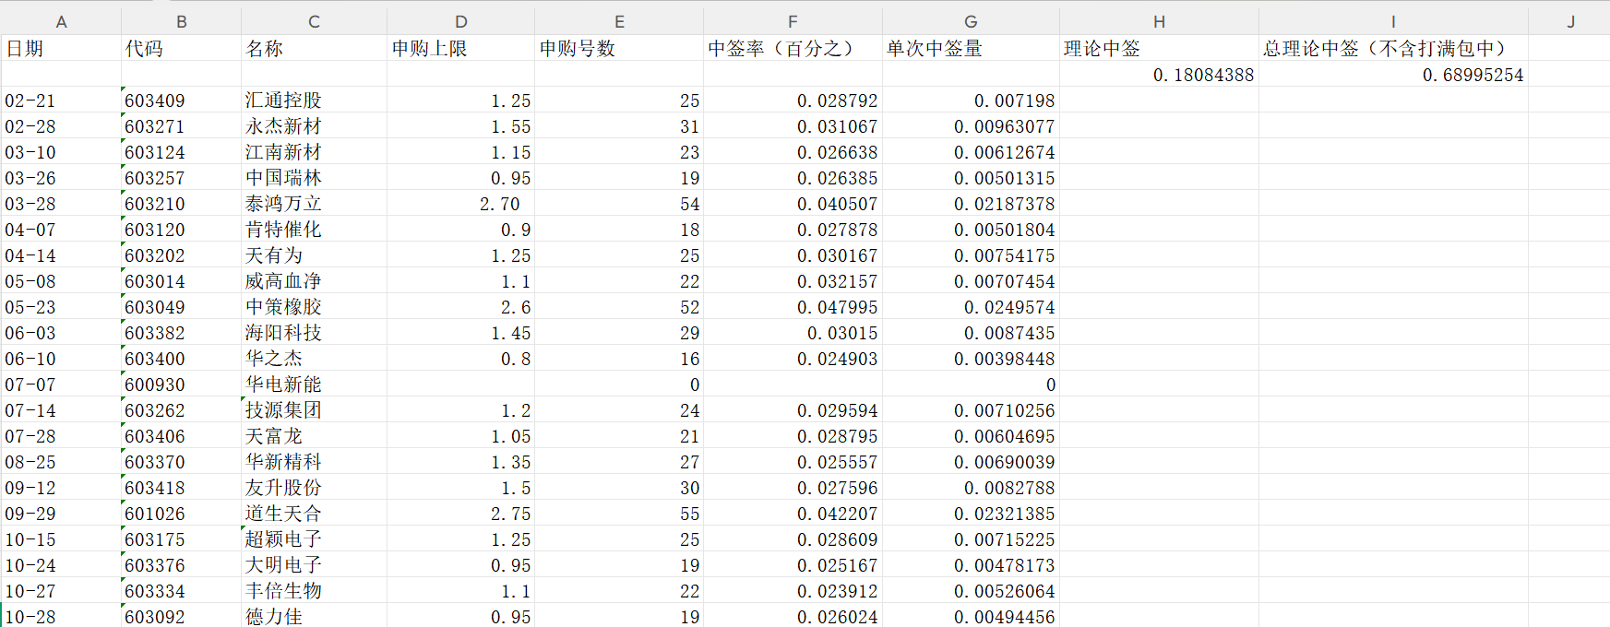Click the 中签率（百分之）header cell
Screen dimensions: 1610x627
pos(793,48)
